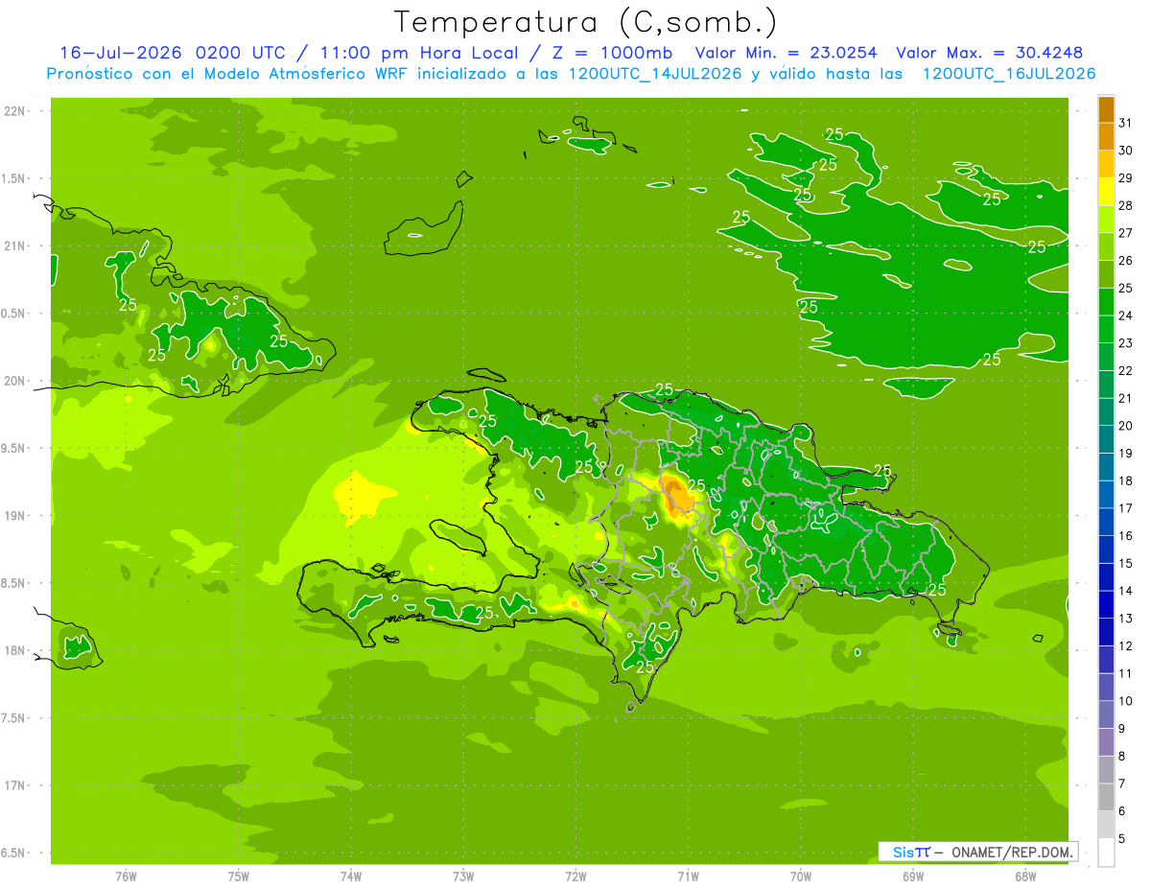1151x889 pixels.
Task: Pick the gray swatch between 6 and 7
Action: [x=1106, y=798]
